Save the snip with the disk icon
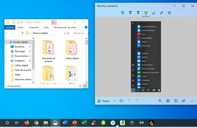The image size is (197, 128). click(x=168, y=101)
